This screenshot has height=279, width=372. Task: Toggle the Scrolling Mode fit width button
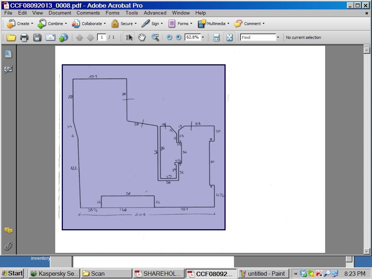point(216,37)
